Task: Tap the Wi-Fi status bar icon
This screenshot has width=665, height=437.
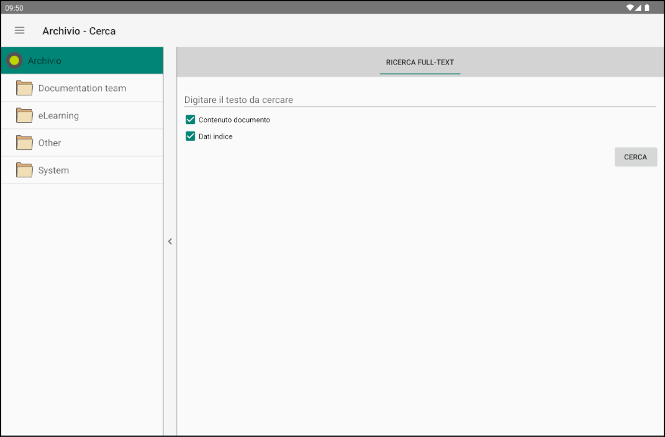Action: point(630,8)
